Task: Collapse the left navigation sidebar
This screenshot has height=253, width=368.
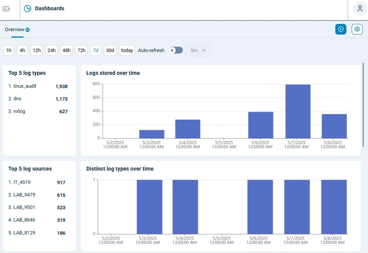Action: point(6,8)
